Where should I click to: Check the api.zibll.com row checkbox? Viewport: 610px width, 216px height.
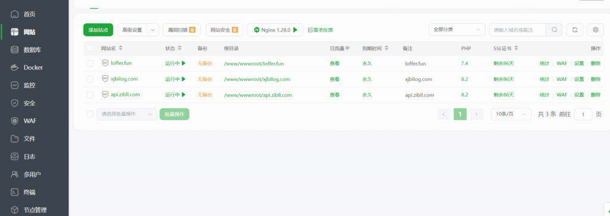(90, 95)
